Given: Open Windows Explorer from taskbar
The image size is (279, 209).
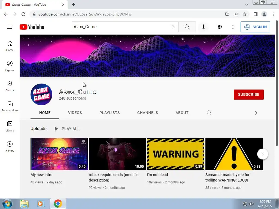Looking at the screenshot, I should coord(24,204).
